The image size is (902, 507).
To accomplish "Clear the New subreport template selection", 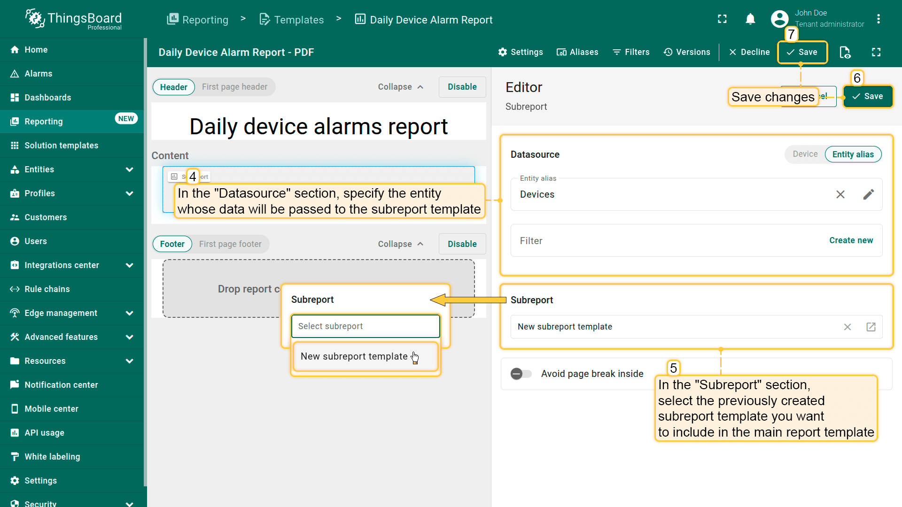I will click(x=847, y=327).
